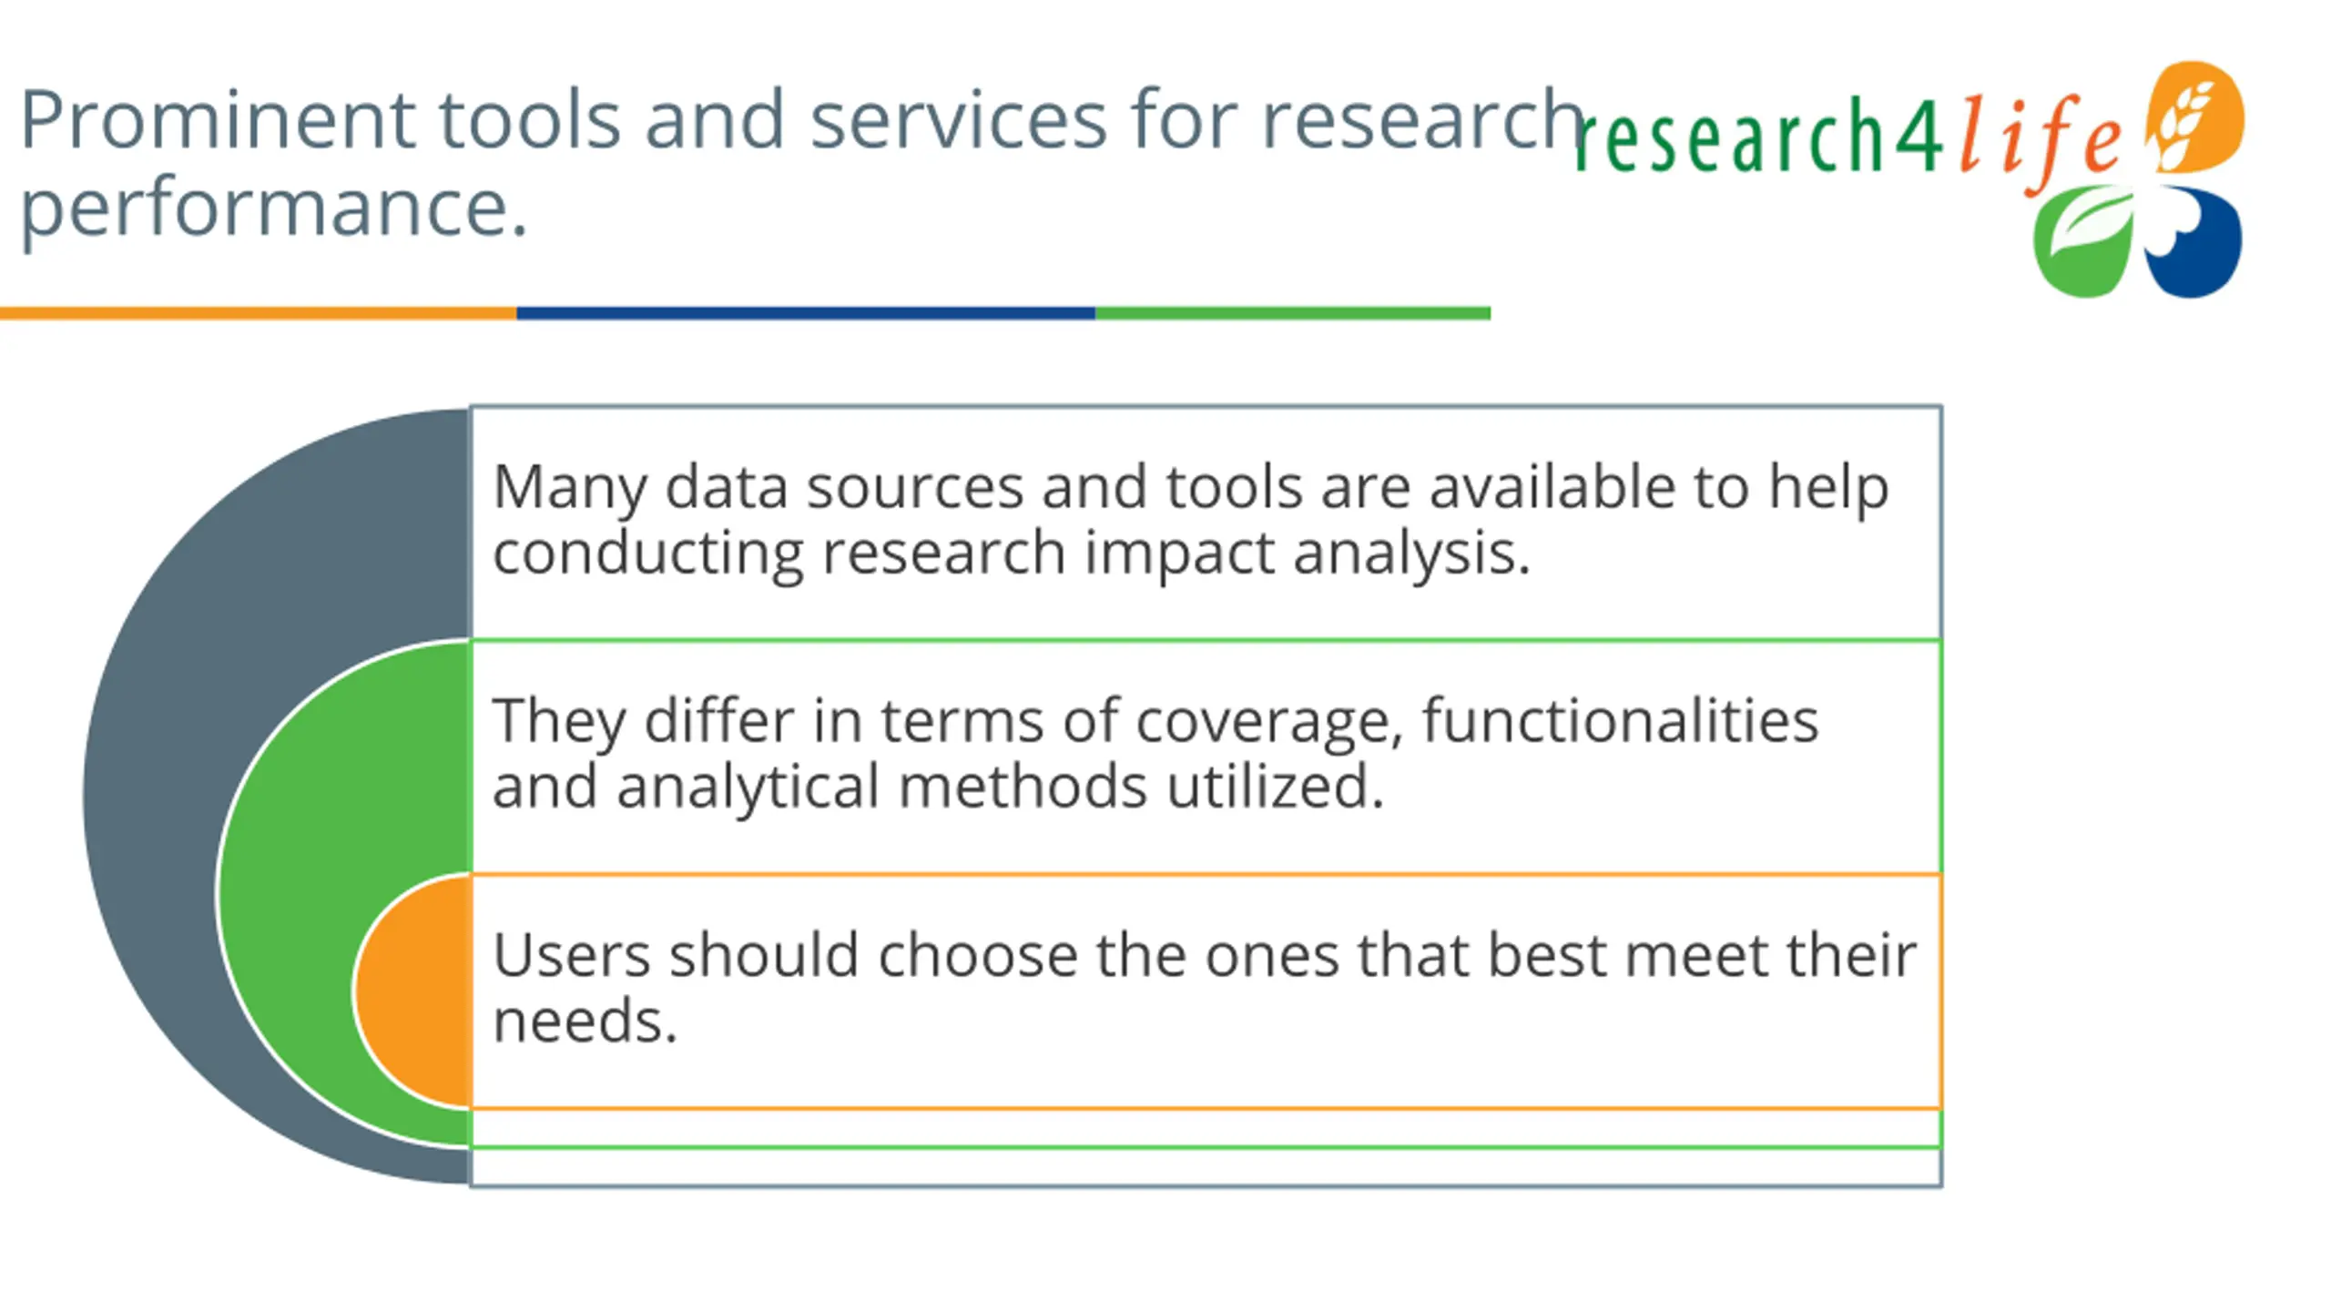Click the green leaf icon in the logo

coord(2083,241)
